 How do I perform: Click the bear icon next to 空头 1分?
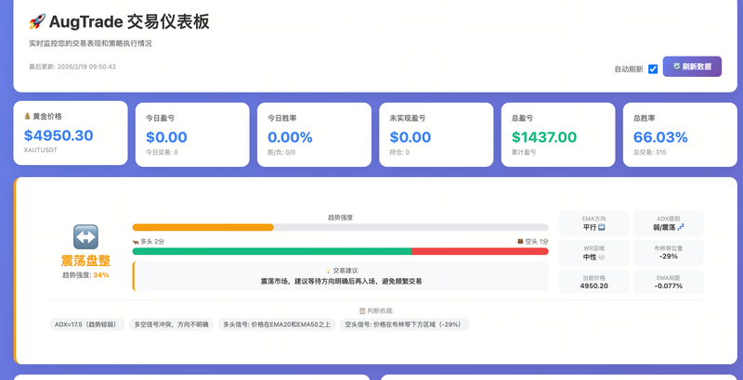click(520, 242)
